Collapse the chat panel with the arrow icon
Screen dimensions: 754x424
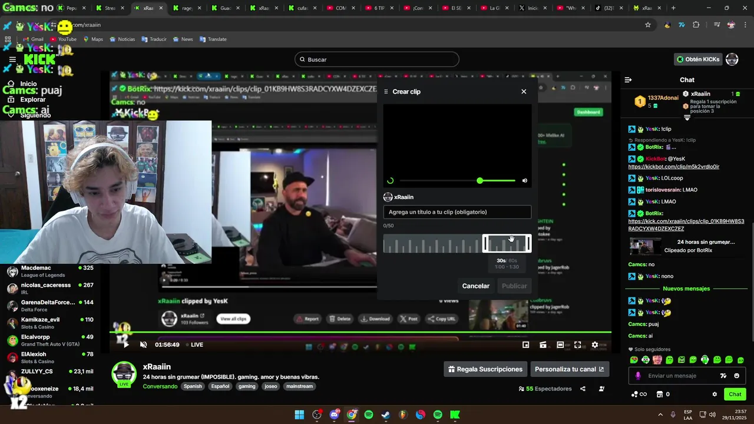coord(628,79)
